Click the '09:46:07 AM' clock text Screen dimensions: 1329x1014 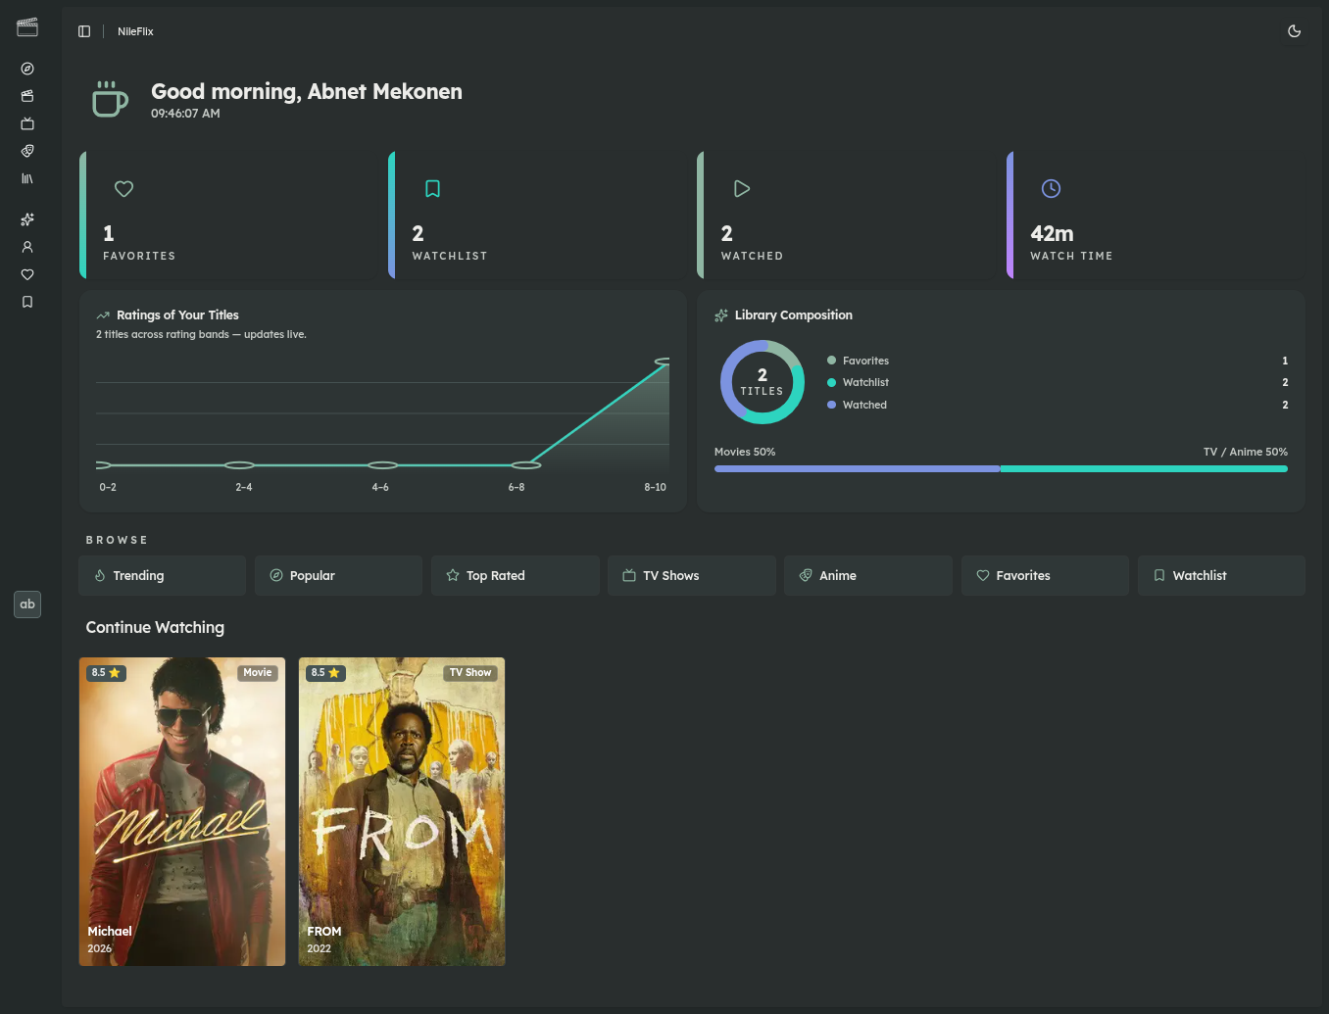tap(185, 114)
